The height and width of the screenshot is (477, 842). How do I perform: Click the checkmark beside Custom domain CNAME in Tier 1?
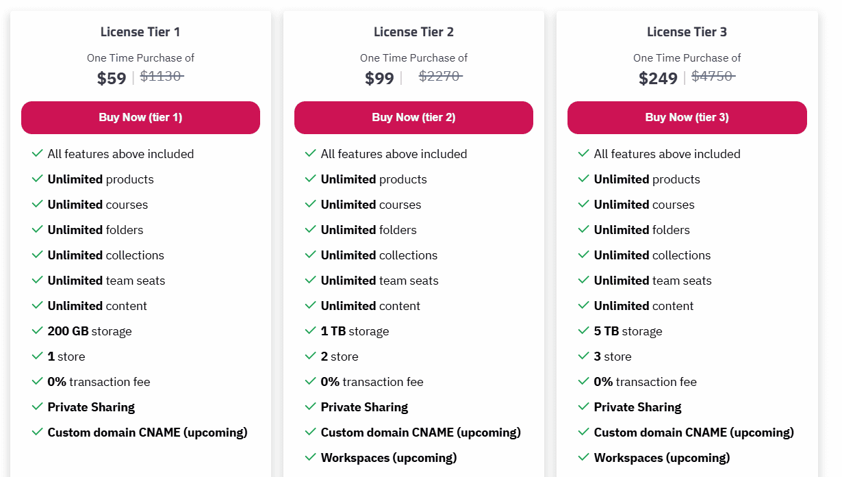38,432
